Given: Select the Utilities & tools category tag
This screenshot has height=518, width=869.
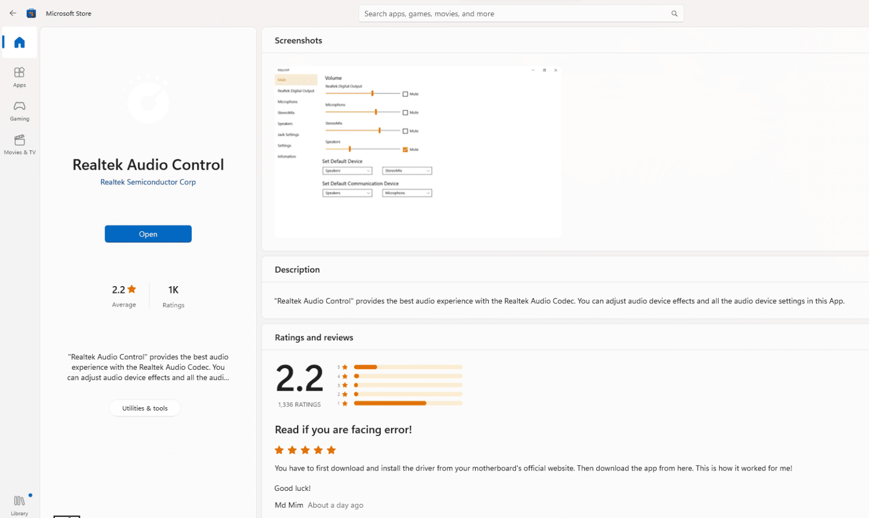Looking at the screenshot, I should coord(145,408).
